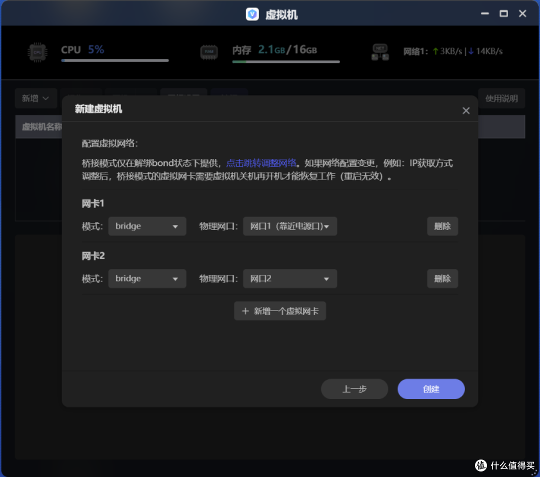The height and width of the screenshot is (477, 540).
Task: Maximize the 虚拟机 window
Action: click(x=503, y=13)
